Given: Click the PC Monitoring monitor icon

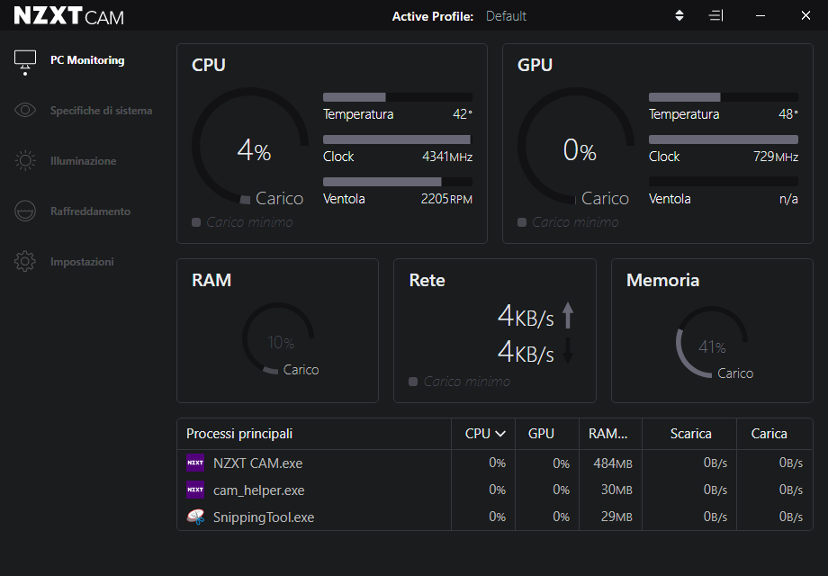Looking at the screenshot, I should click(x=25, y=60).
